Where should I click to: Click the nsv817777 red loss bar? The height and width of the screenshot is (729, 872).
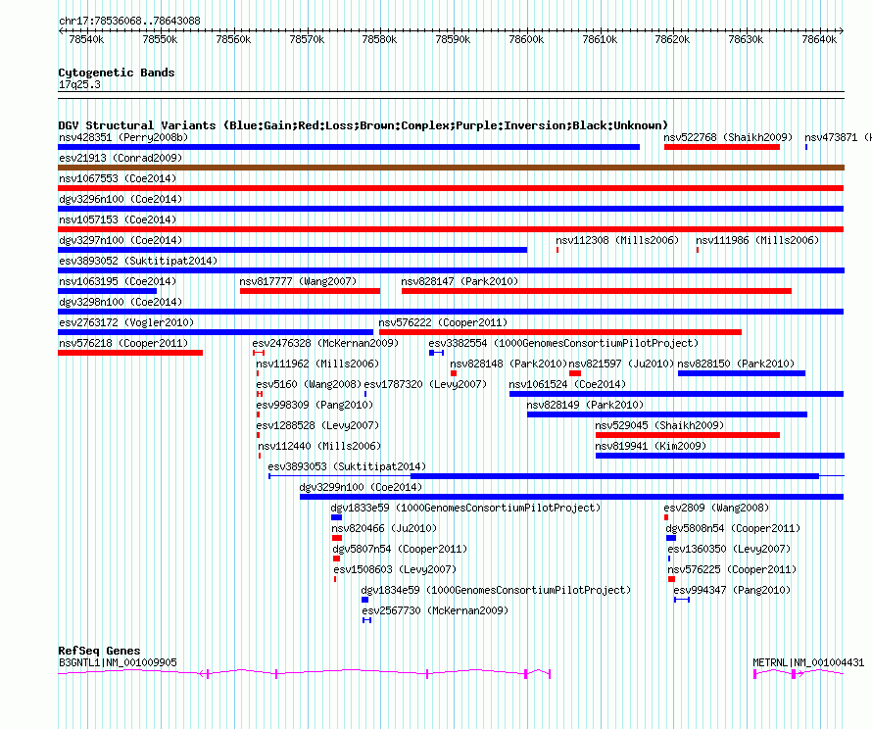311,291
